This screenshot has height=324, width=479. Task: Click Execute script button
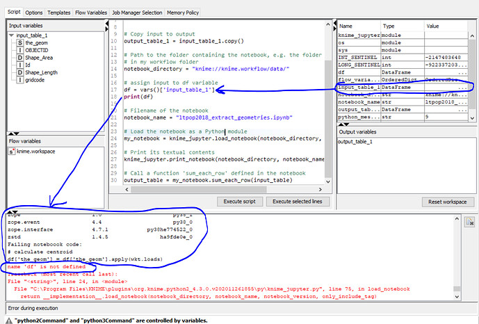239,202
